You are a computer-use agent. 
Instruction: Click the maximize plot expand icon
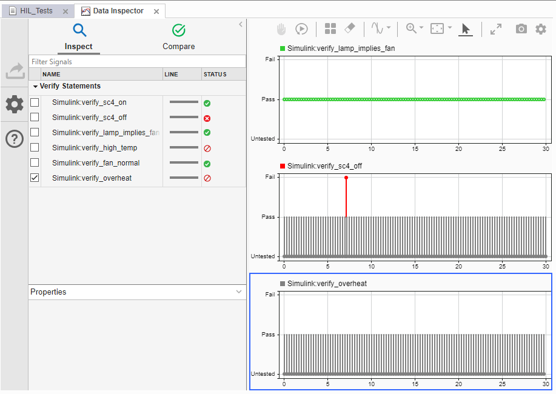(496, 28)
